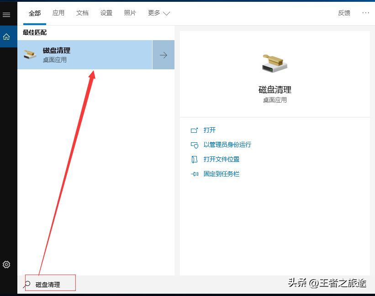Click the Disk Cleanup icon in best match
This screenshot has height=296, width=375.
(x=30, y=54)
